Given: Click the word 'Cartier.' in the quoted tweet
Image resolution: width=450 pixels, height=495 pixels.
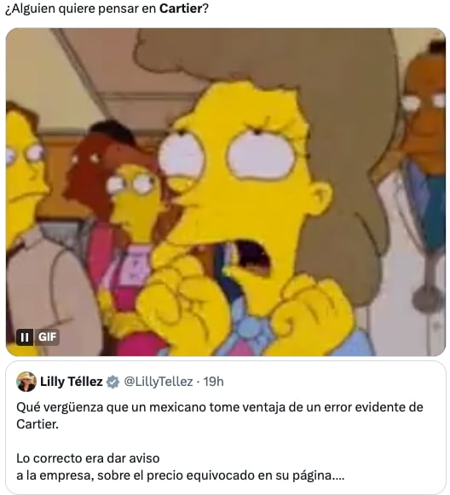Looking at the screenshot, I should (x=37, y=424).
